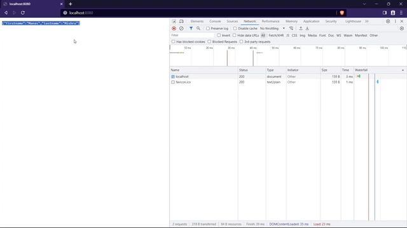Viewport: 407px width, 228px height.
Task: Filter requests by CSS
Action: click(294, 35)
